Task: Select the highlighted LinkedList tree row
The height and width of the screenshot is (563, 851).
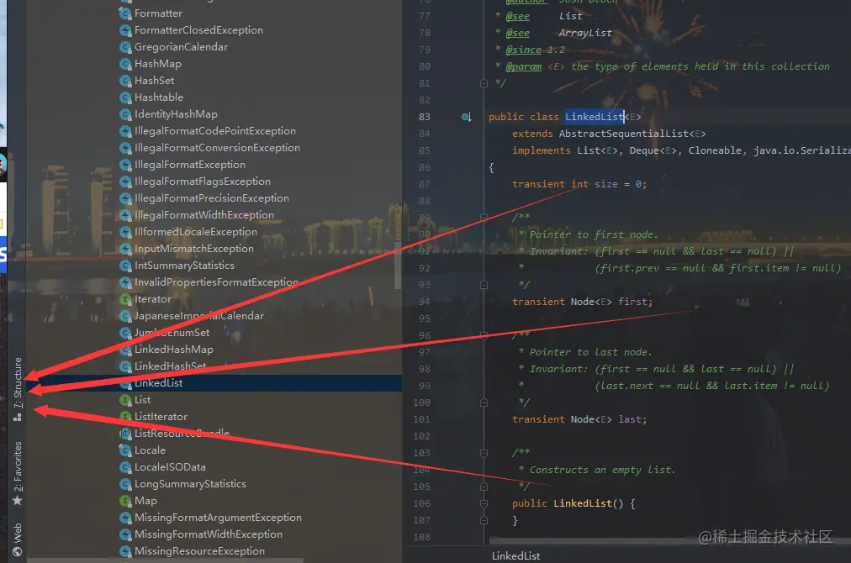Action: pos(214,383)
